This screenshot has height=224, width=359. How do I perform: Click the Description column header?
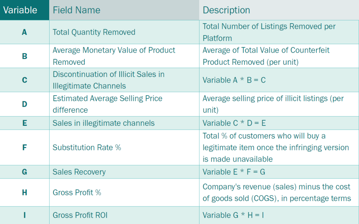tap(279, 10)
